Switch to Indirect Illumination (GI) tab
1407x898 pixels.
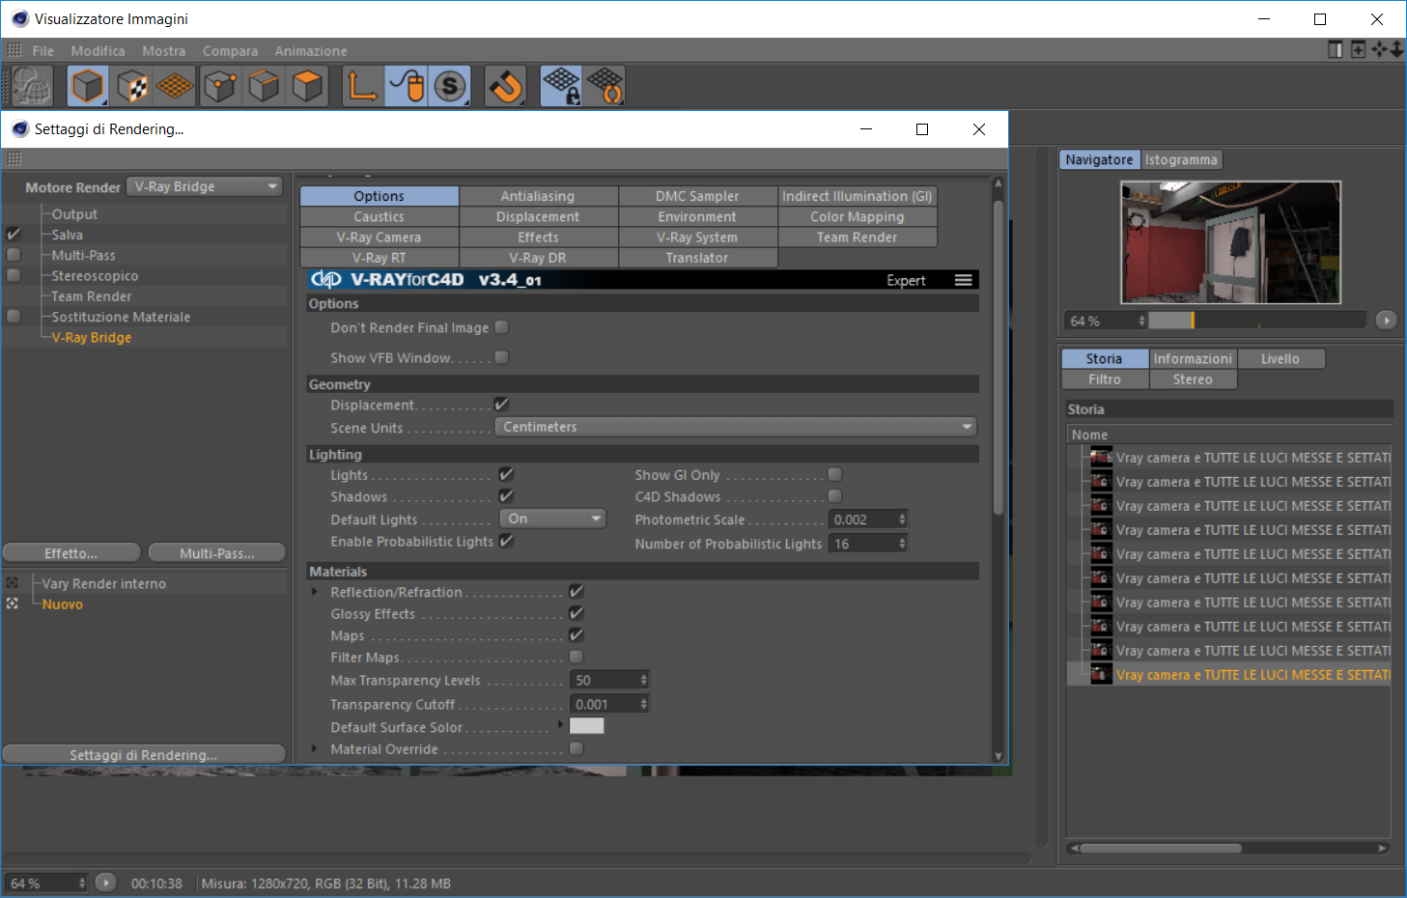coord(858,196)
